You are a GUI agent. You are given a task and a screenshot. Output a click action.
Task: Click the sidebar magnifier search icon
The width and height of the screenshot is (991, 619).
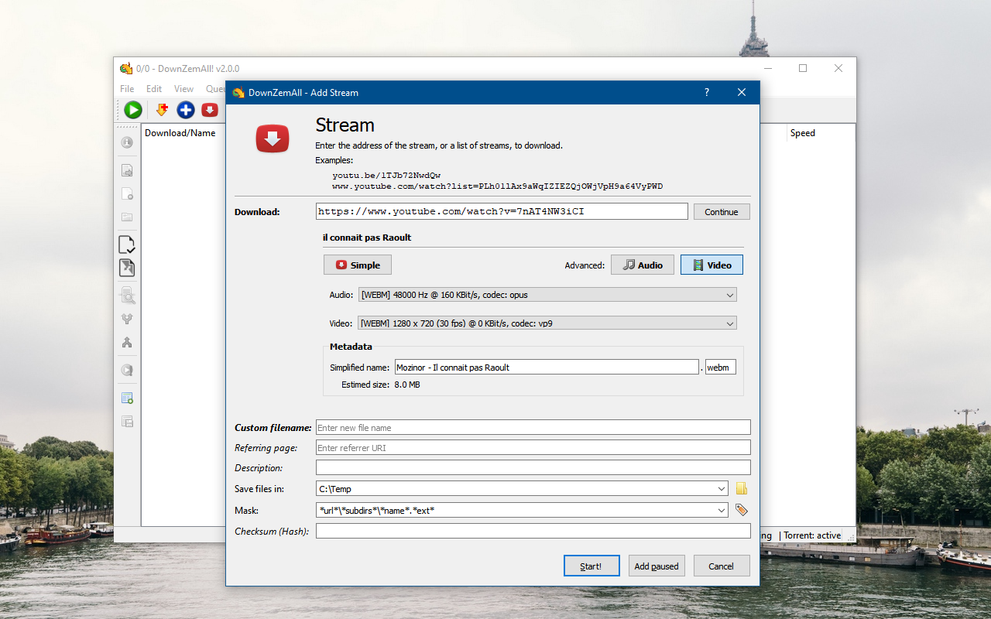coord(127,296)
